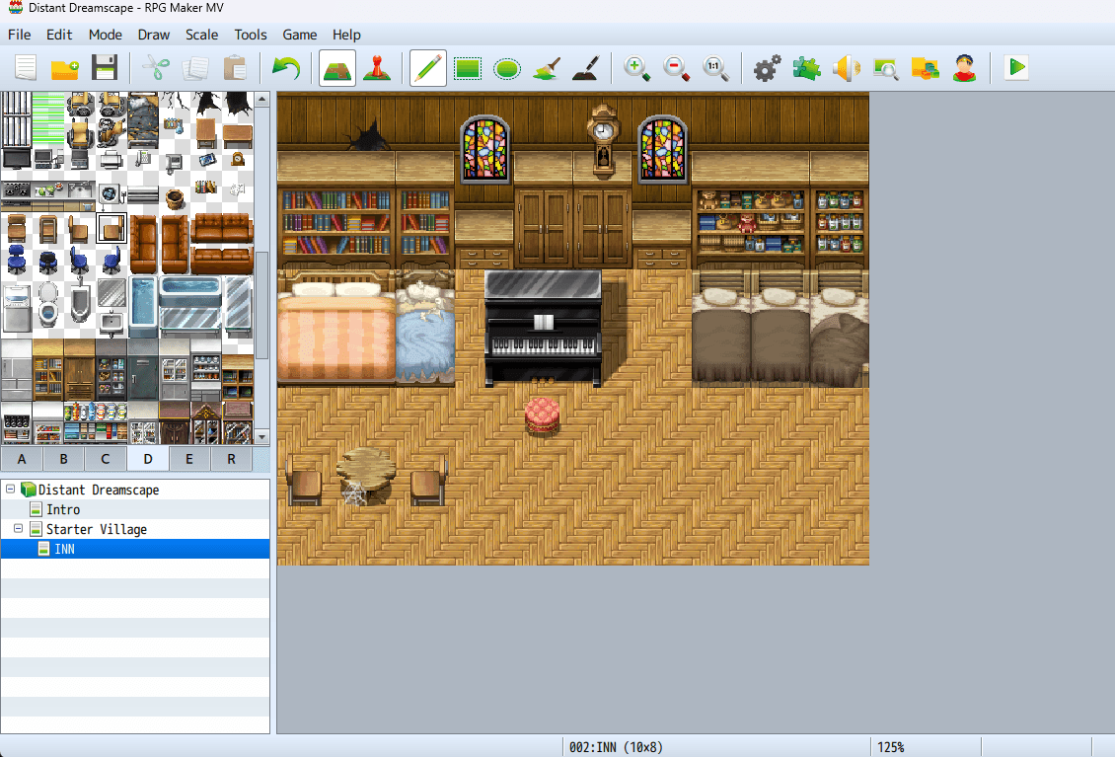1115x757 pixels.
Task: Activate the Flood Fill tool
Action: coord(547,68)
